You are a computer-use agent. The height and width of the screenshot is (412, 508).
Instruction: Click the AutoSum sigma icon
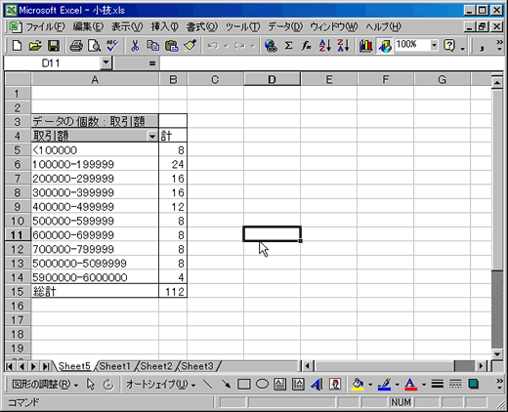(288, 46)
